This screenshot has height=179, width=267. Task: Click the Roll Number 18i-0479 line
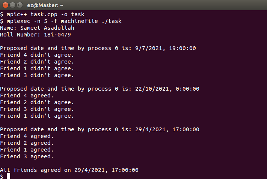(x=35, y=35)
